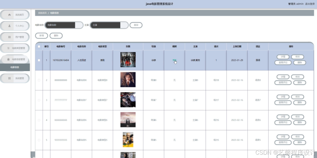Click 退出登录 in the top bar

pos(310,4)
